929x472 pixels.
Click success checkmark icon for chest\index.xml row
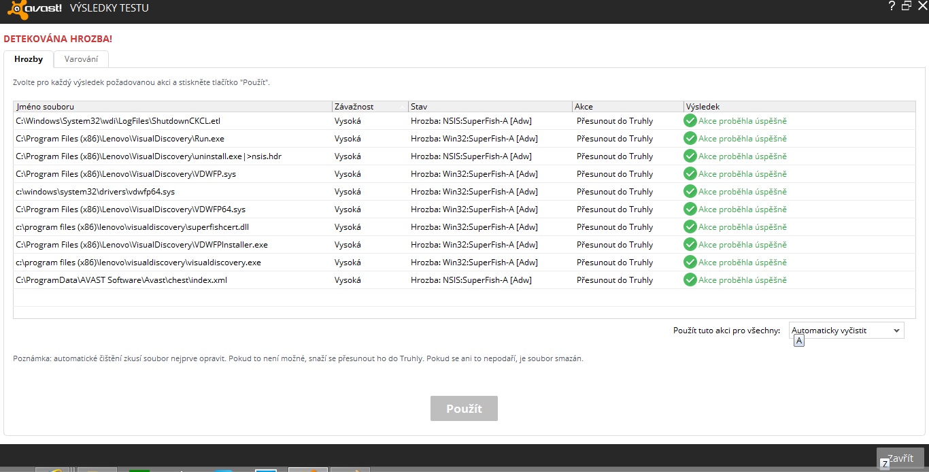tap(690, 280)
